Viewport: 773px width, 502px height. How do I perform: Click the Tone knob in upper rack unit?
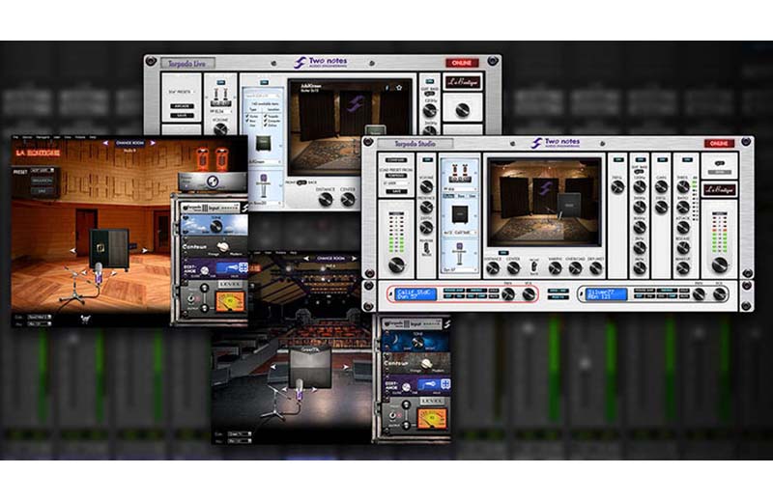click(x=215, y=226)
